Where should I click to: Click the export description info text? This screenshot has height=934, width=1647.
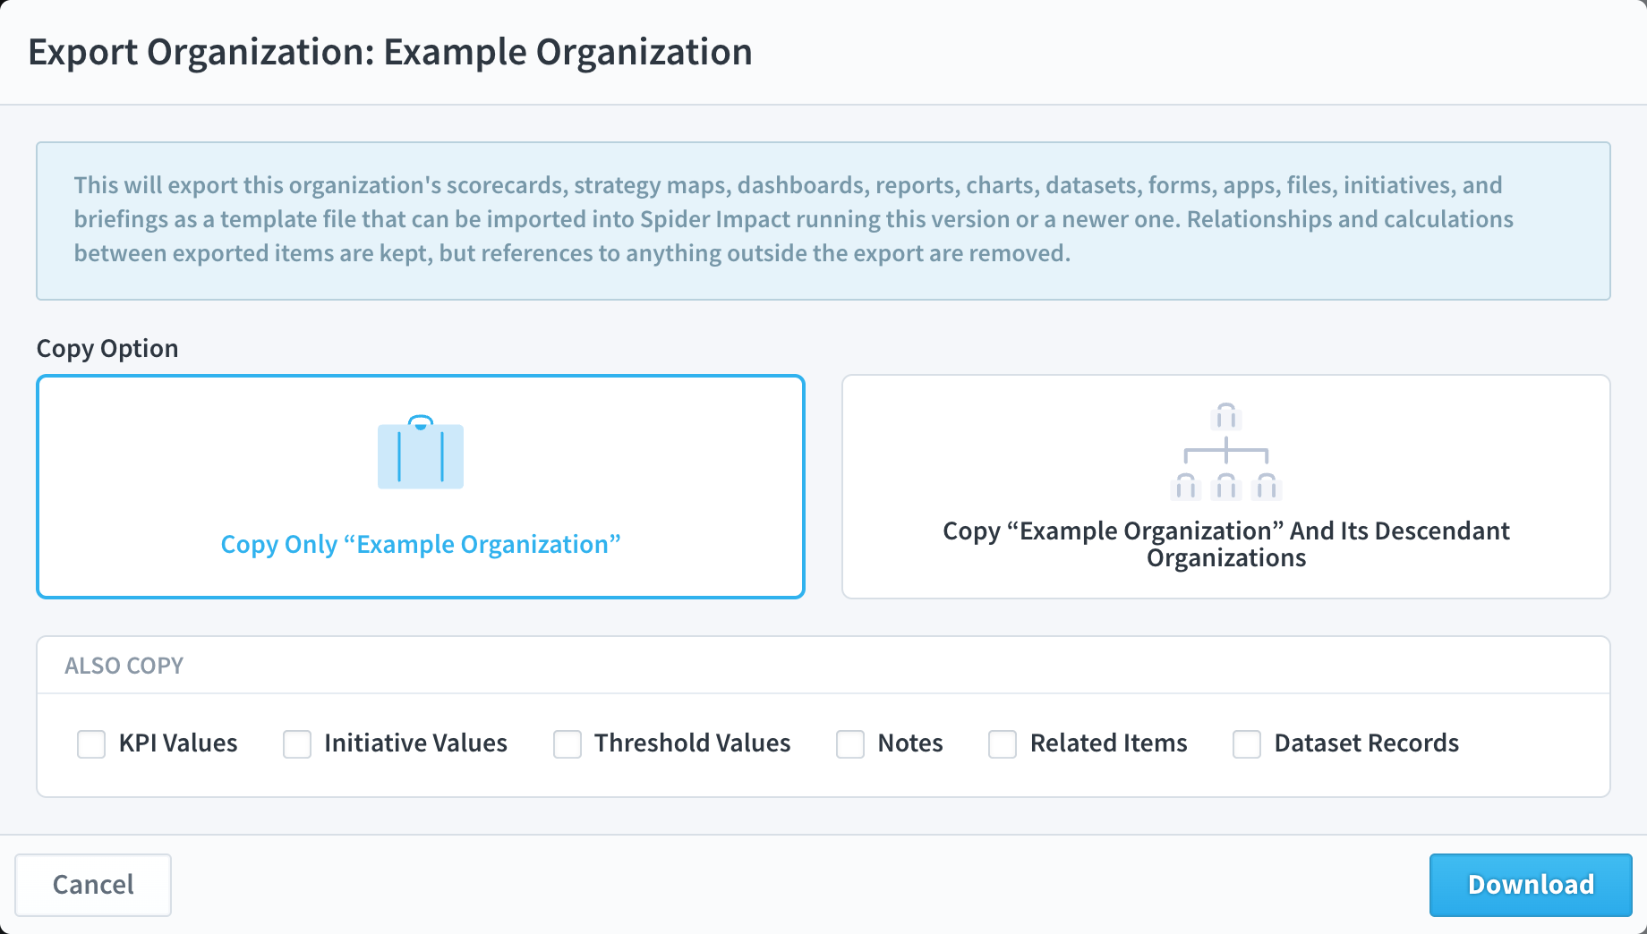(x=794, y=219)
